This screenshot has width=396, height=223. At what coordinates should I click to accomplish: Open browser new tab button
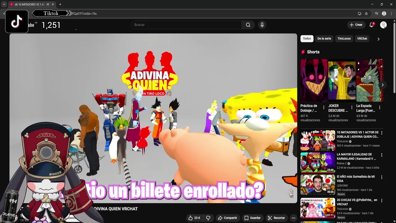(x=60, y=4)
